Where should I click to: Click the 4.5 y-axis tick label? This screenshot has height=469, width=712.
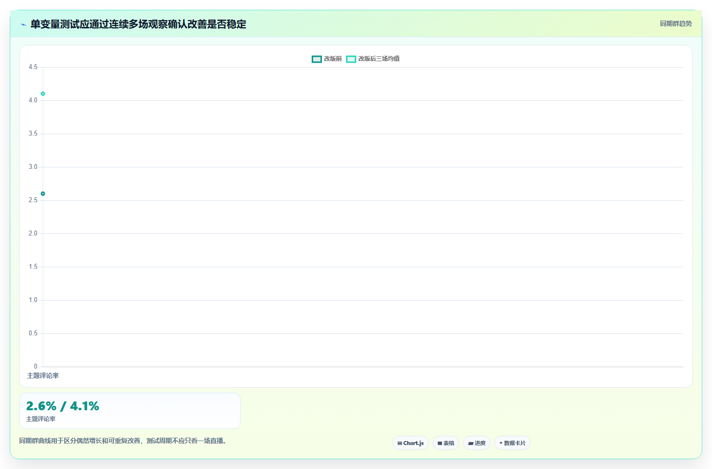pos(33,67)
